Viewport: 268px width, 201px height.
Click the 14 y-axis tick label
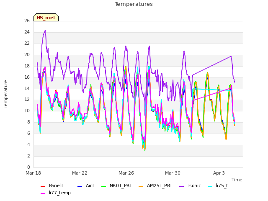[x=27, y=88]
